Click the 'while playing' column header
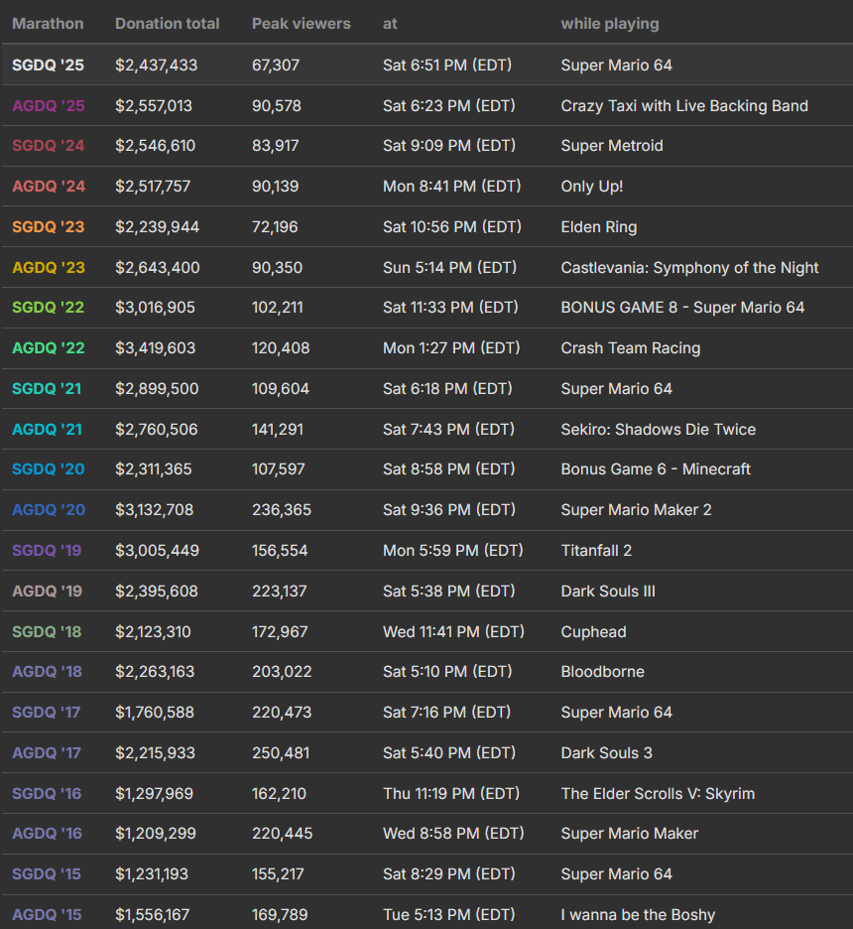 (610, 24)
